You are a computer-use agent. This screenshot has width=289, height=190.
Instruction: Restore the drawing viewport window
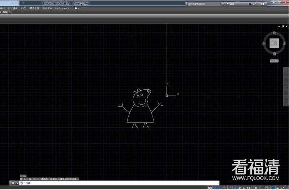[x=283, y=26]
